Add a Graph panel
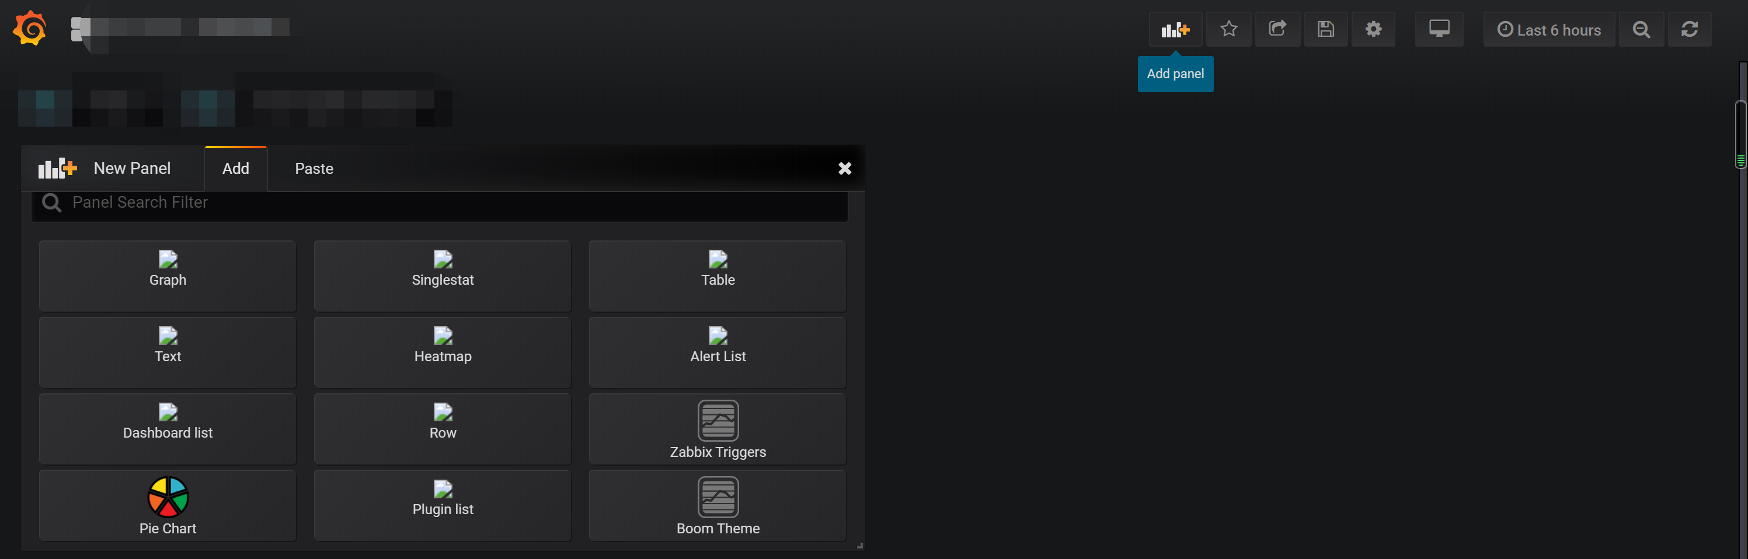 [x=167, y=275]
